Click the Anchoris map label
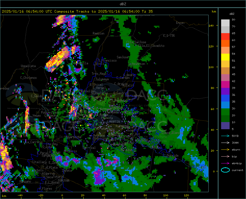This screenshot has height=199, width=246. (x=70, y=151)
